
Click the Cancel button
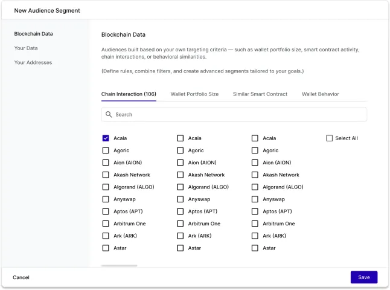coord(21,277)
